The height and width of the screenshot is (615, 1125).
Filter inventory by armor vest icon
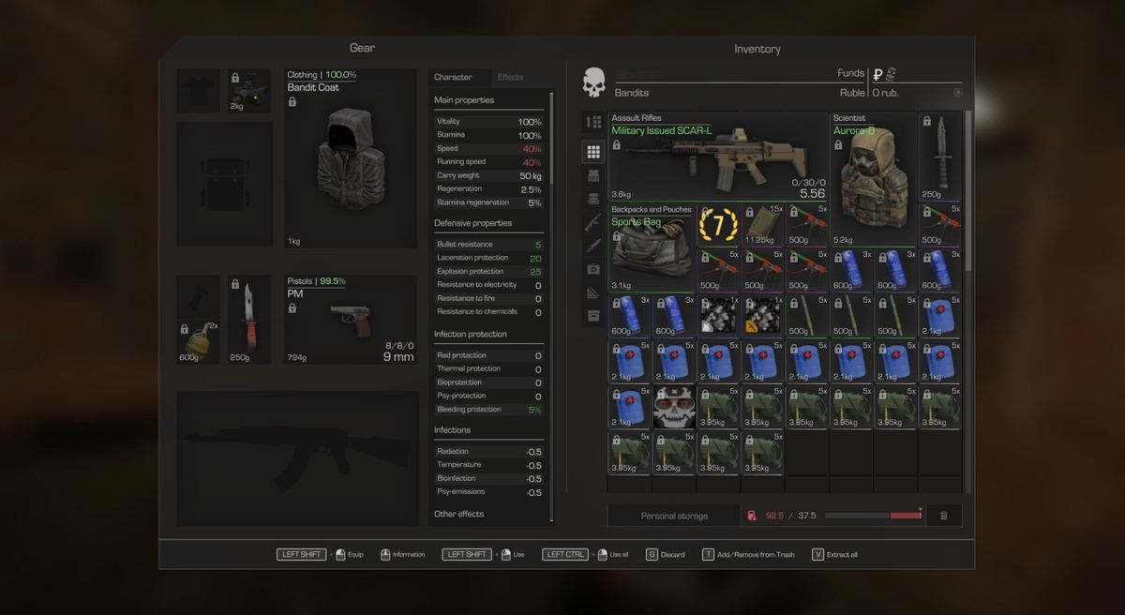[x=593, y=175]
